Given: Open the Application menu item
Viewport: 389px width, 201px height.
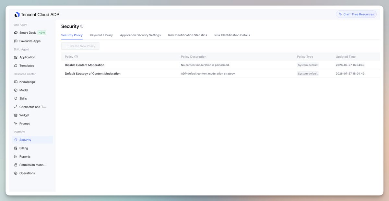Looking at the screenshot, I should pos(32,57).
